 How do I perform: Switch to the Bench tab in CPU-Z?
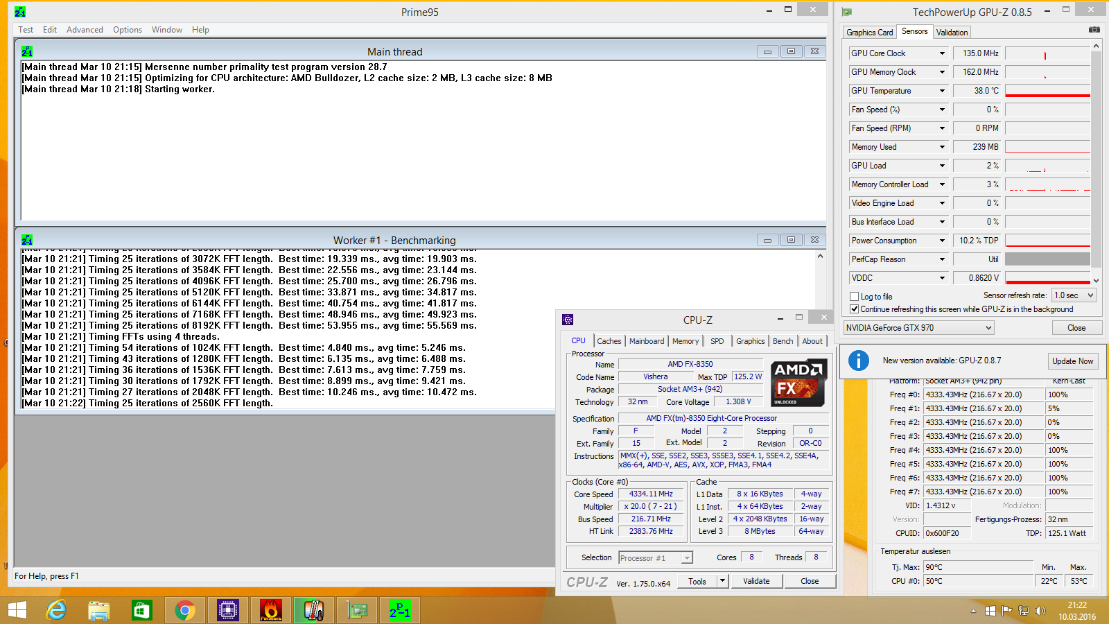[x=783, y=341]
